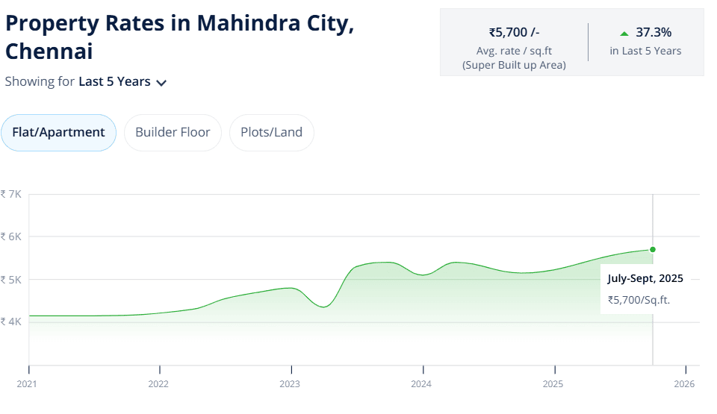
Task: Switch to the Builder Floor tab
Action: click(173, 133)
